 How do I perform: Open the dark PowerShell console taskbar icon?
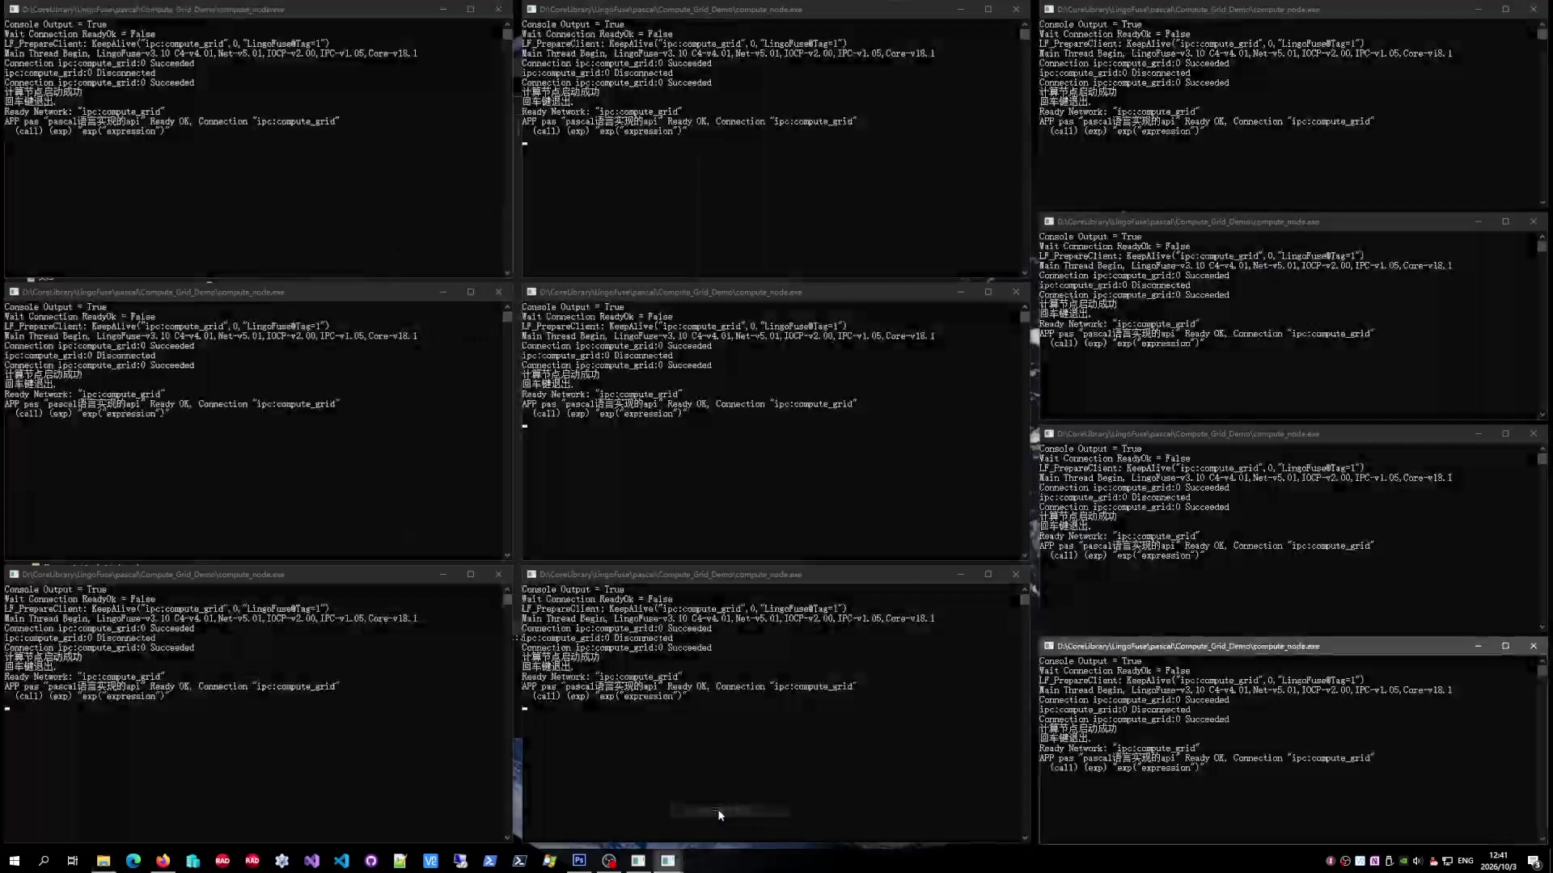(x=519, y=861)
